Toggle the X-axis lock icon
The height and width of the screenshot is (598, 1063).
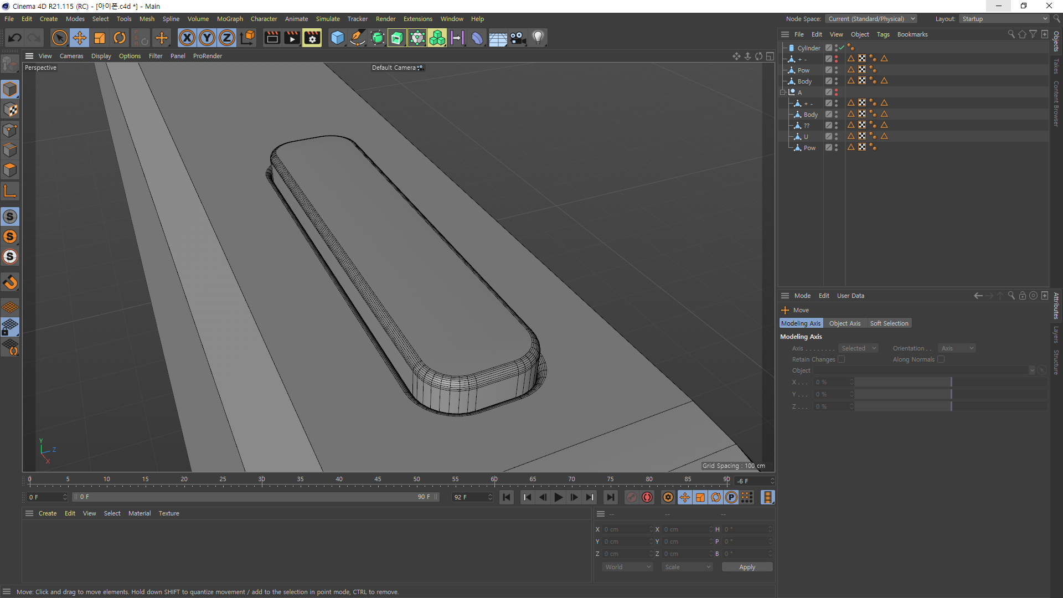click(187, 38)
